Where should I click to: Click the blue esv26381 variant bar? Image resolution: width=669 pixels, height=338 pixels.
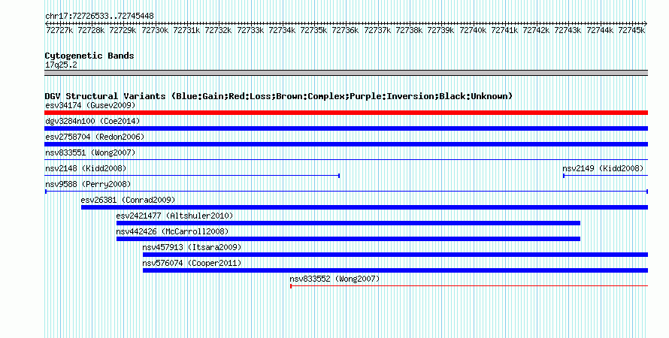click(365, 207)
